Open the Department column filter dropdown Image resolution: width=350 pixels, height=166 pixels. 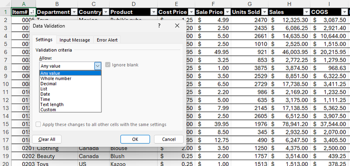pos(74,12)
